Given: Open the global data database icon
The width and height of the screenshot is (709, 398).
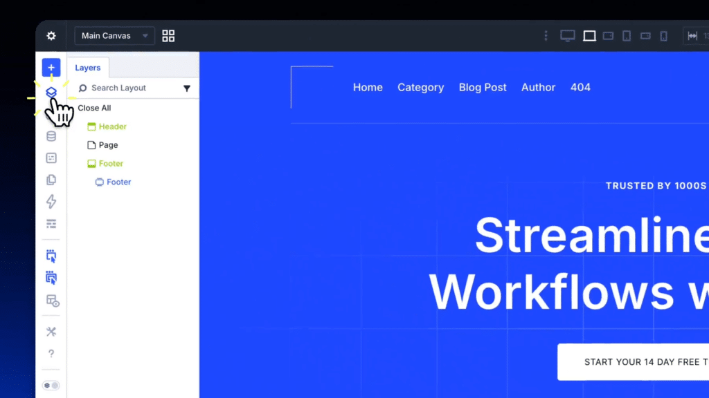Looking at the screenshot, I should click(51, 136).
